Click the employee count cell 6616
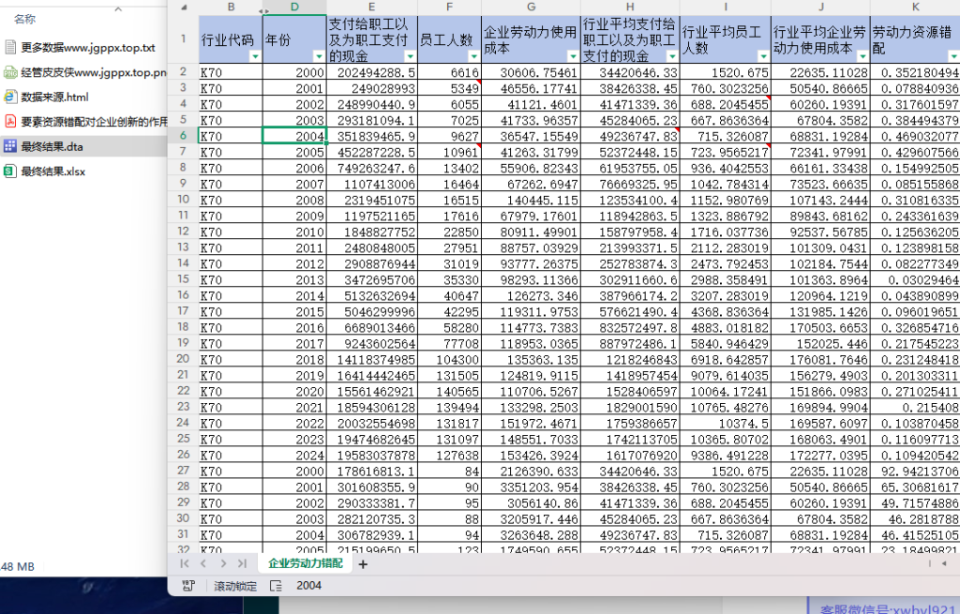 tap(449, 72)
